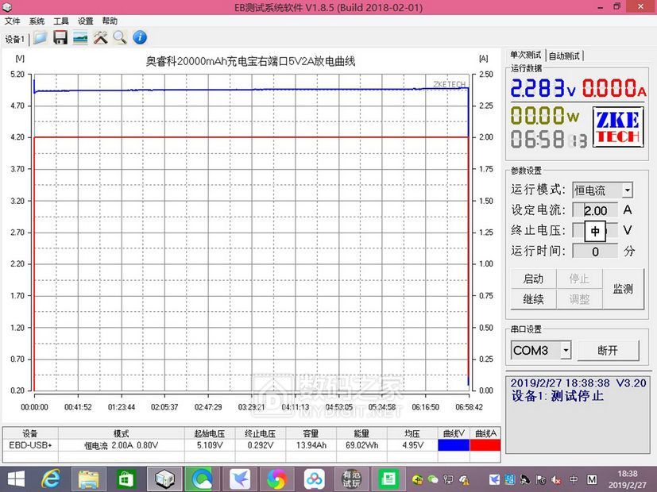Image resolution: width=657 pixels, height=492 pixels.
Task: Open Internet Explorer from the taskbar
Action: pos(52,479)
